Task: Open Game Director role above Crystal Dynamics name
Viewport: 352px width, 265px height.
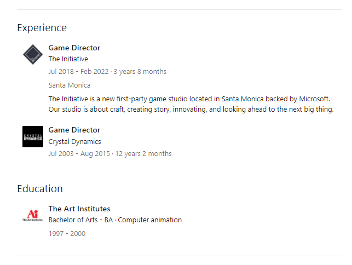Action: (74, 130)
